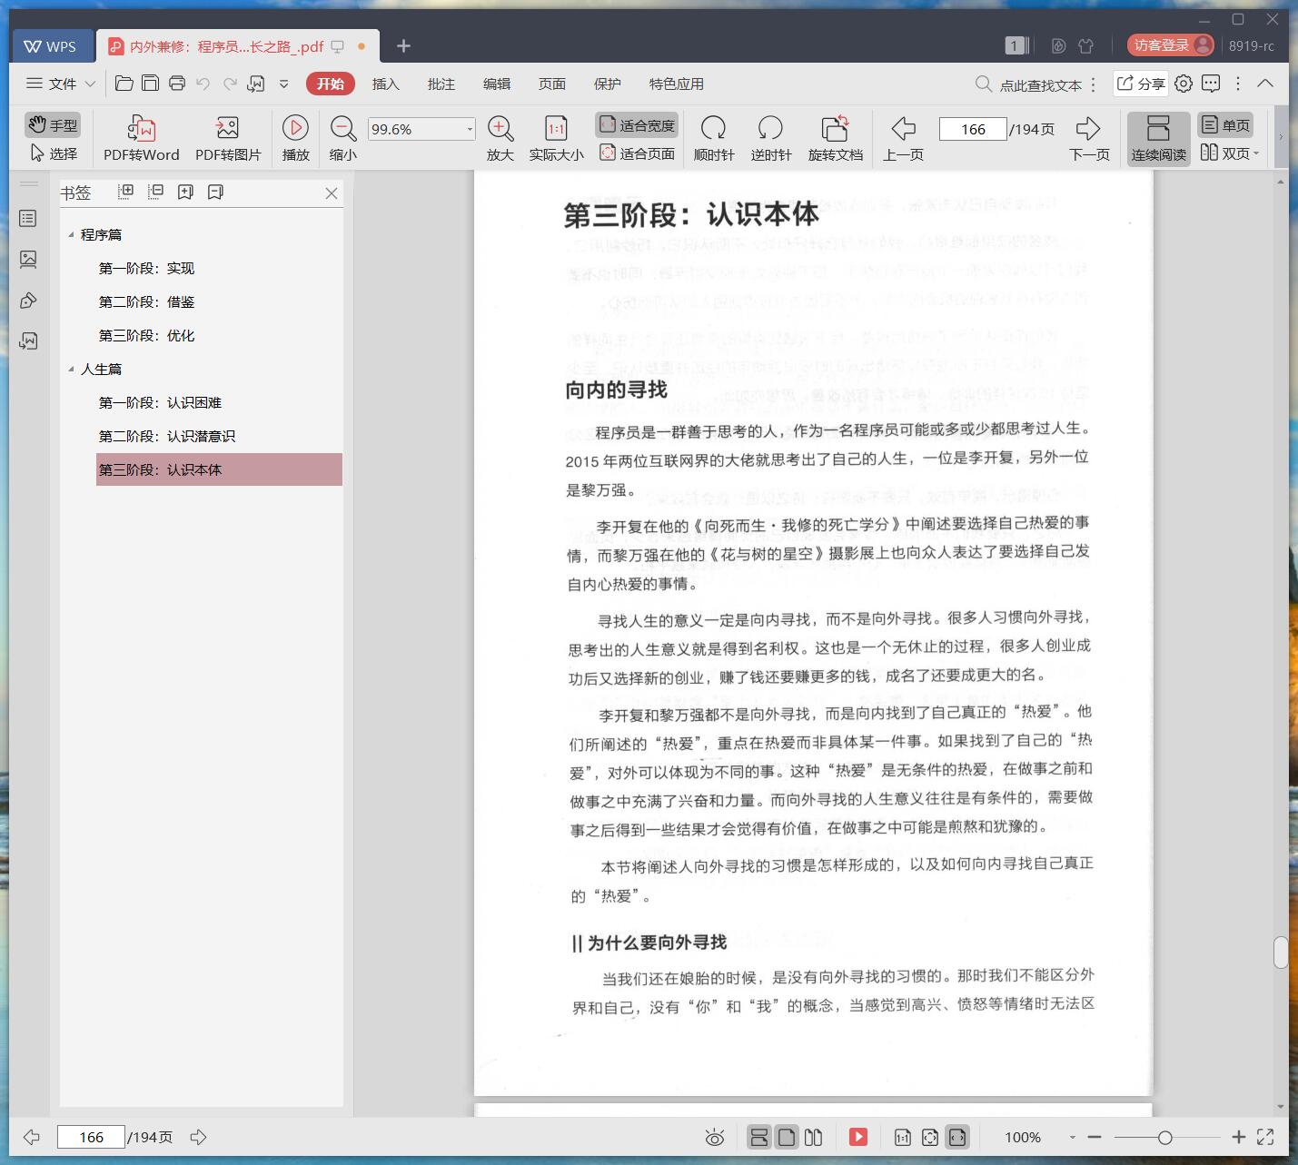1298x1165 pixels.
Task: Click the page number field showing 166 in ribbon
Action: [973, 129]
